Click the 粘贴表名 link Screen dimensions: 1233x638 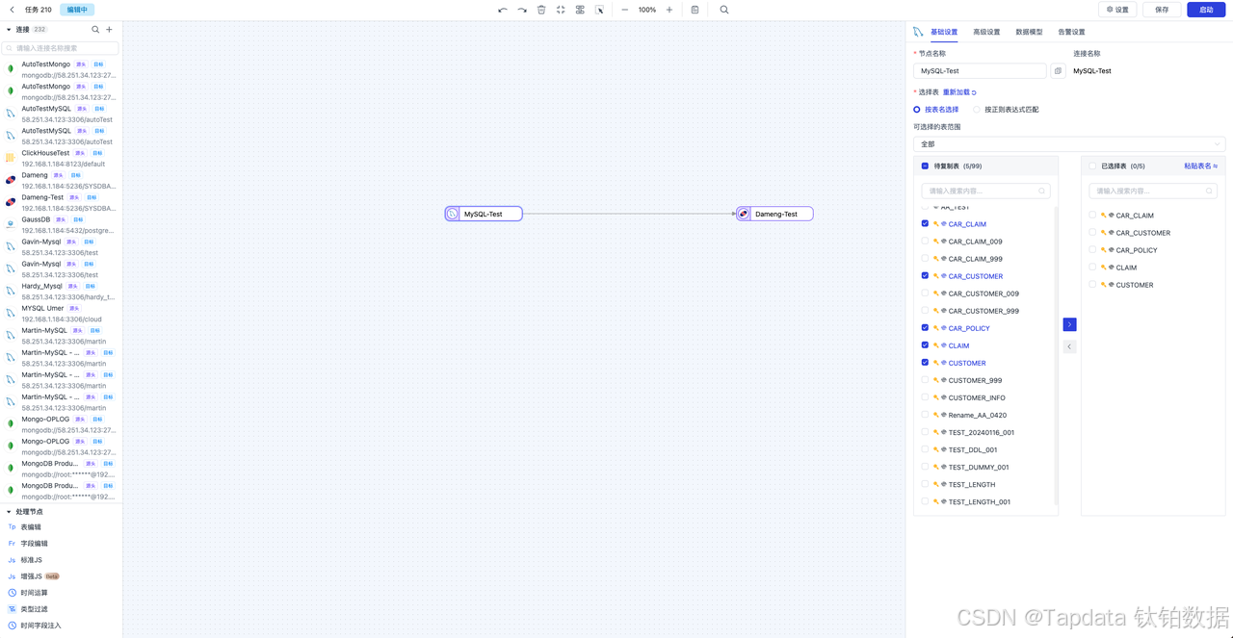[1200, 166]
